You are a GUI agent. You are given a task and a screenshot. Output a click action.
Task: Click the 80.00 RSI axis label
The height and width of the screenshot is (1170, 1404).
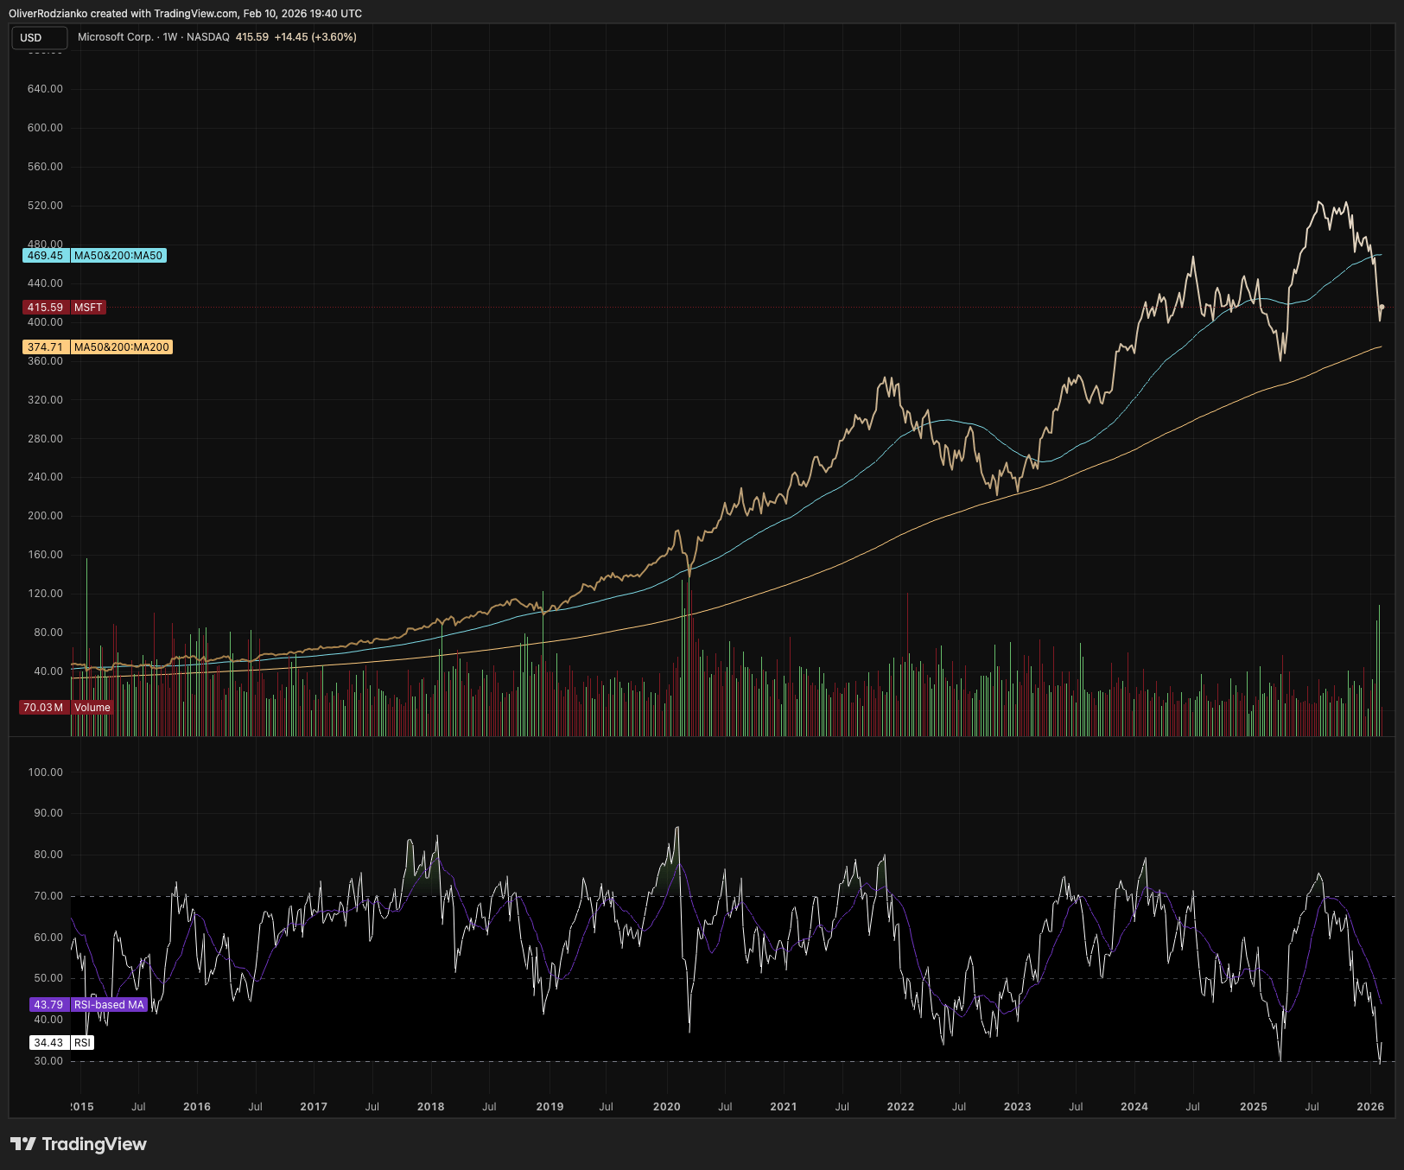(x=48, y=855)
